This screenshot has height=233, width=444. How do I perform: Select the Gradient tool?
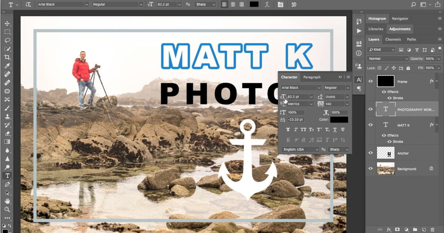click(x=7, y=142)
